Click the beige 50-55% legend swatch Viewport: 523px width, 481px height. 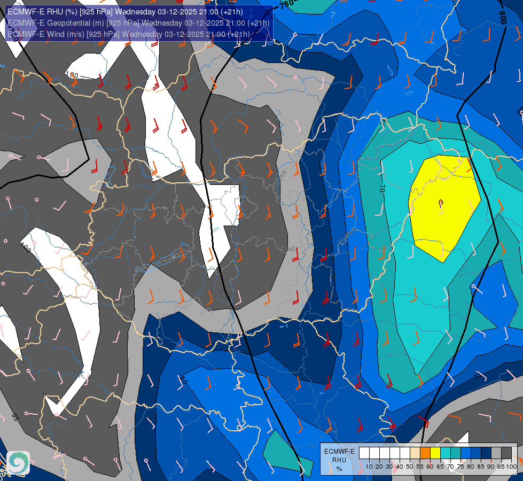click(415, 453)
